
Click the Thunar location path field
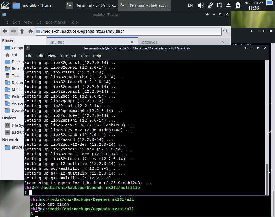click(x=128, y=31)
